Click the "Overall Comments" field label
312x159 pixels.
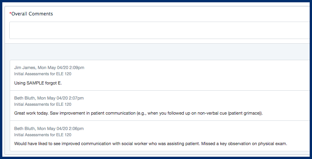(32, 14)
